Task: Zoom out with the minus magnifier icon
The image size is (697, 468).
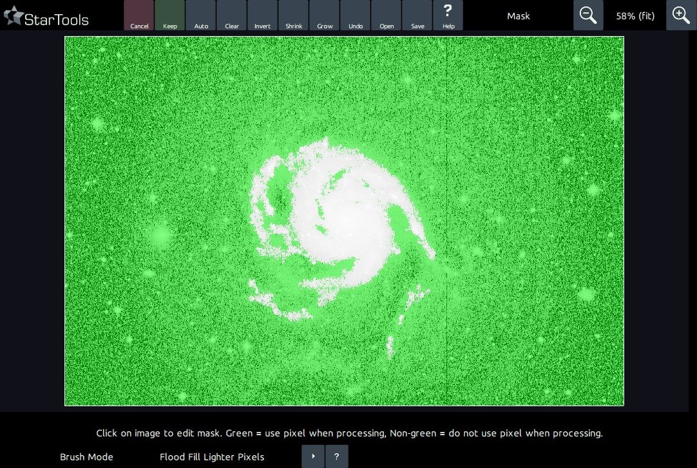Action: tap(588, 15)
